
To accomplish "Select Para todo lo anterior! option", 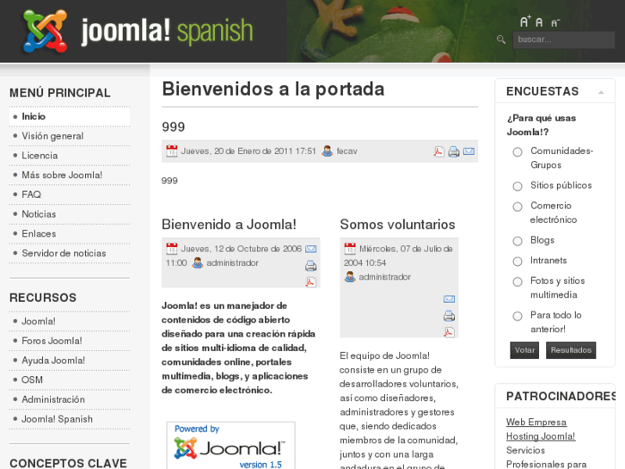I will [x=518, y=316].
